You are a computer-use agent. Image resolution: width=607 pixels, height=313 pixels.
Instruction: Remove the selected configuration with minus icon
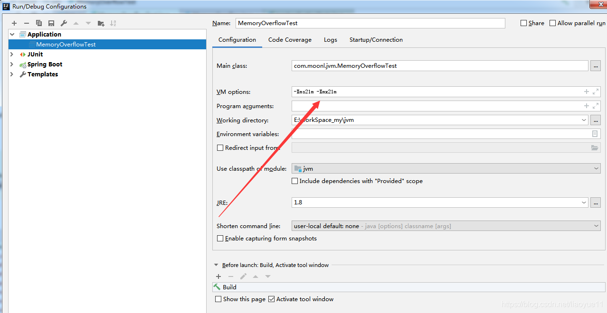coord(27,23)
